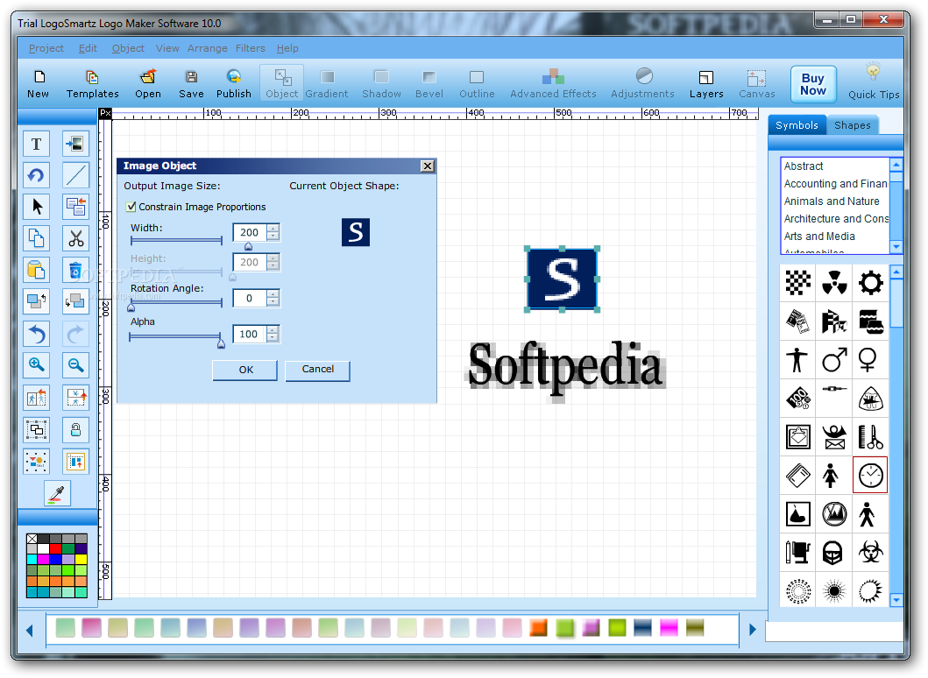Choose the Animals and Nature category

[832, 201]
